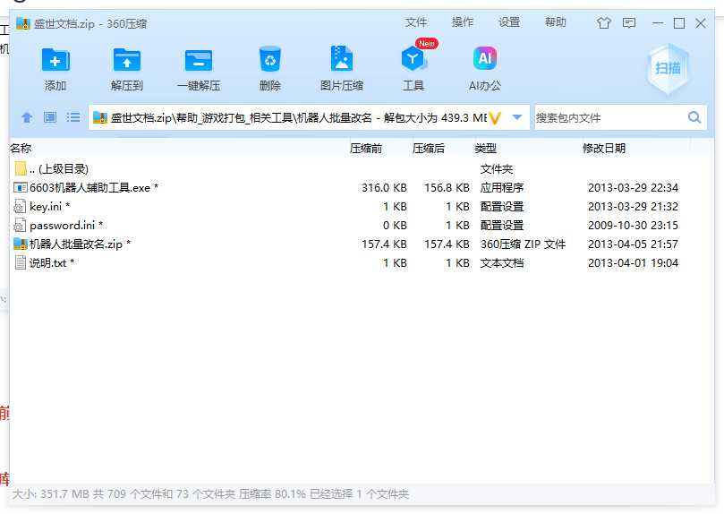Click the date 2013-03-29 22:34

(x=633, y=187)
